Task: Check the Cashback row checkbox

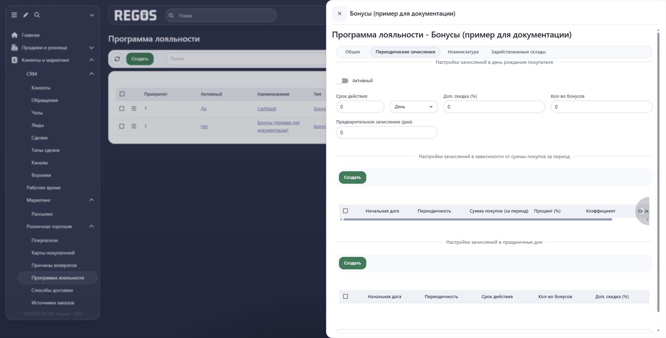Action: (122, 109)
